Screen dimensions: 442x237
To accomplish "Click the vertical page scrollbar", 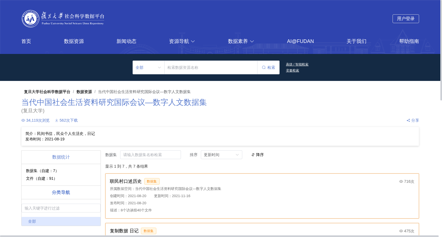I will click(x=441, y=50).
